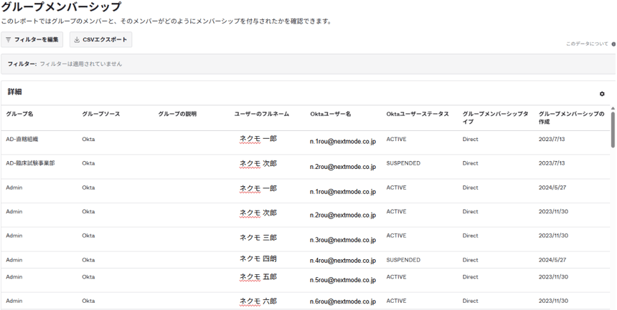Viewport: 617px width, 310px height.
Task: Click the full name ネクモ 六郎
Action: pos(258,301)
